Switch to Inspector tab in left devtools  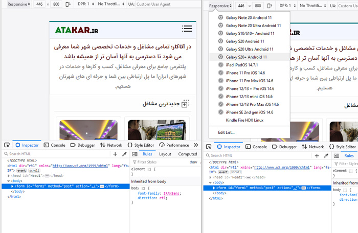click(x=27, y=145)
